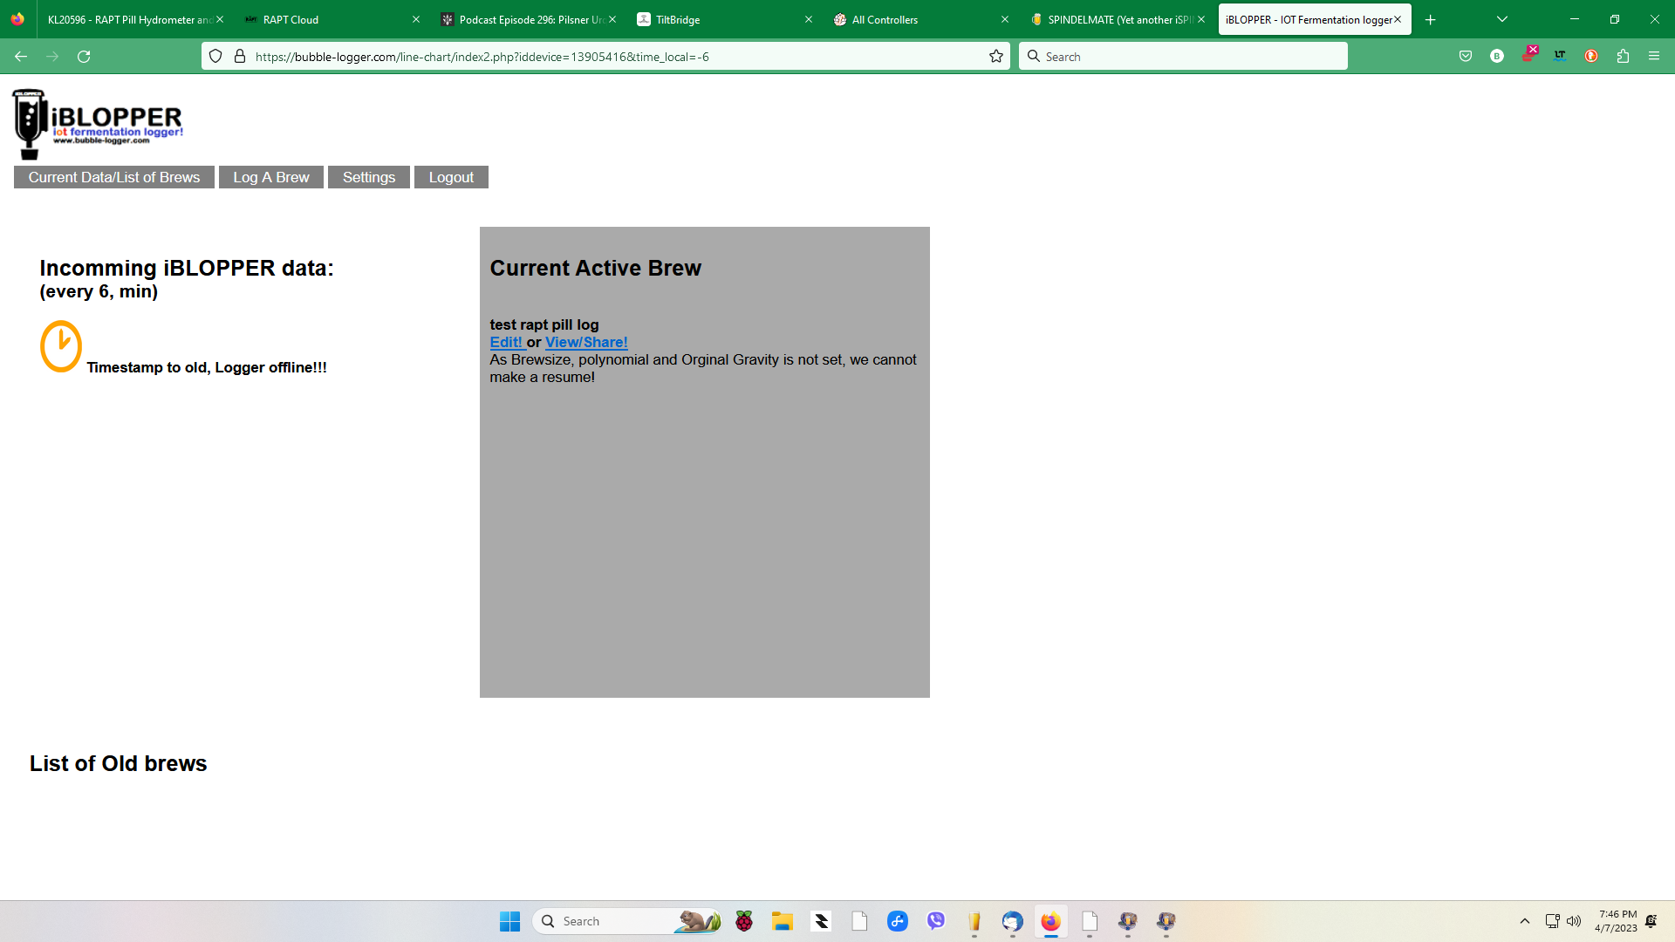
Task: Switch to the Podcast Episode 296 tab
Action: point(528,19)
